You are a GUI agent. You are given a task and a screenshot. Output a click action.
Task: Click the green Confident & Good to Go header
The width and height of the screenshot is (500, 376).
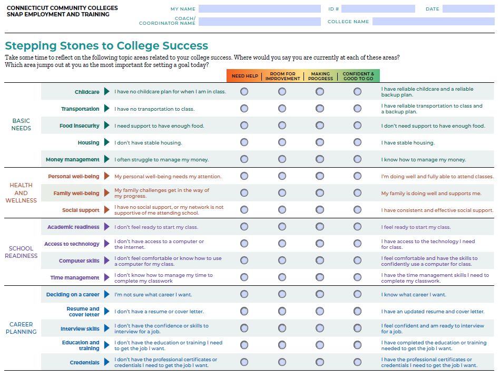click(x=358, y=76)
